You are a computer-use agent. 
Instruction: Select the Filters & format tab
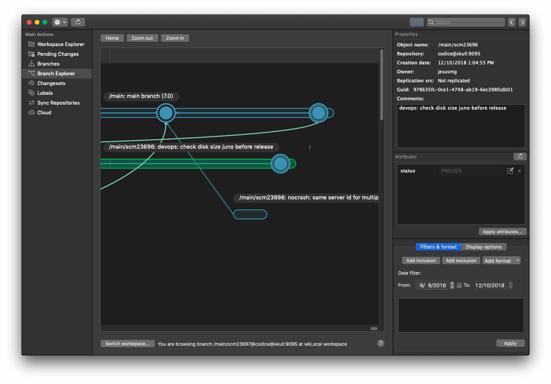click(438, 247)
